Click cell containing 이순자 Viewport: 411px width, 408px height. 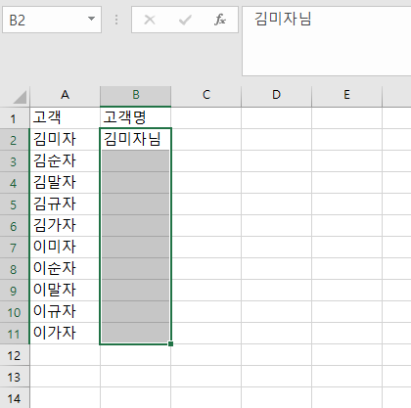coord(65,269)
